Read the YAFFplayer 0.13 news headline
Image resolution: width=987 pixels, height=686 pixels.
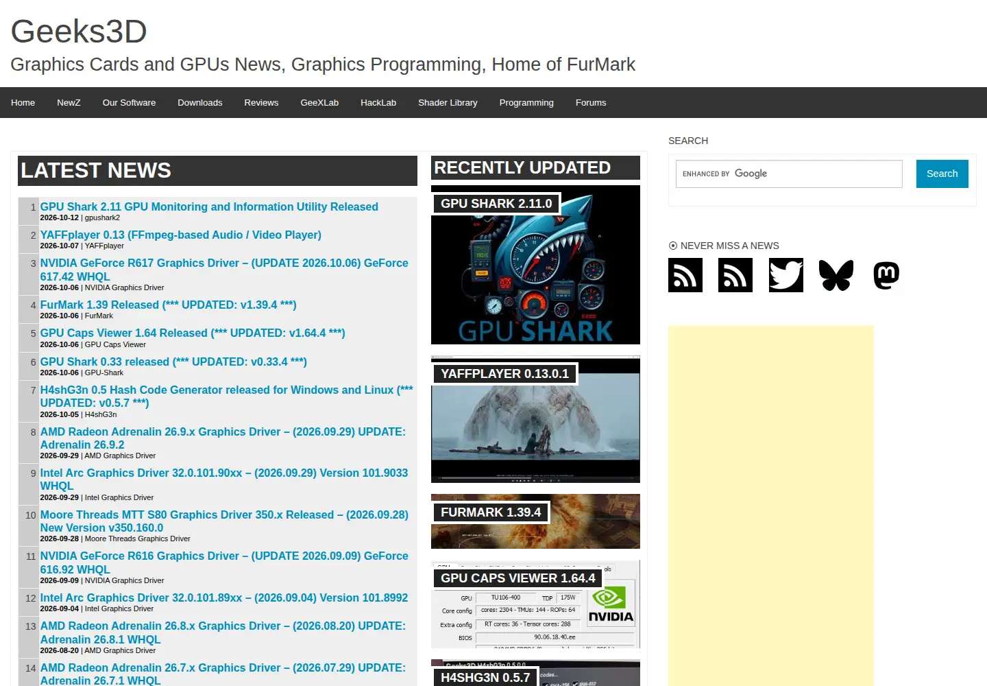point(180,235)
